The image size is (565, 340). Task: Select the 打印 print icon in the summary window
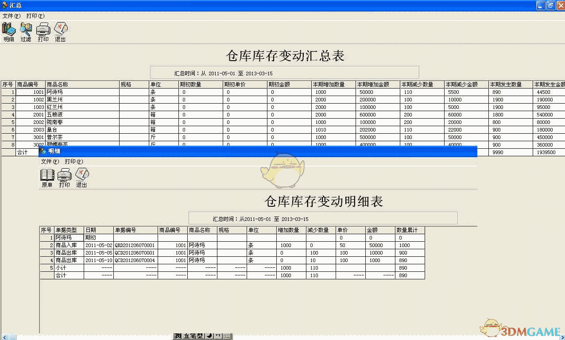coord(43,31)
